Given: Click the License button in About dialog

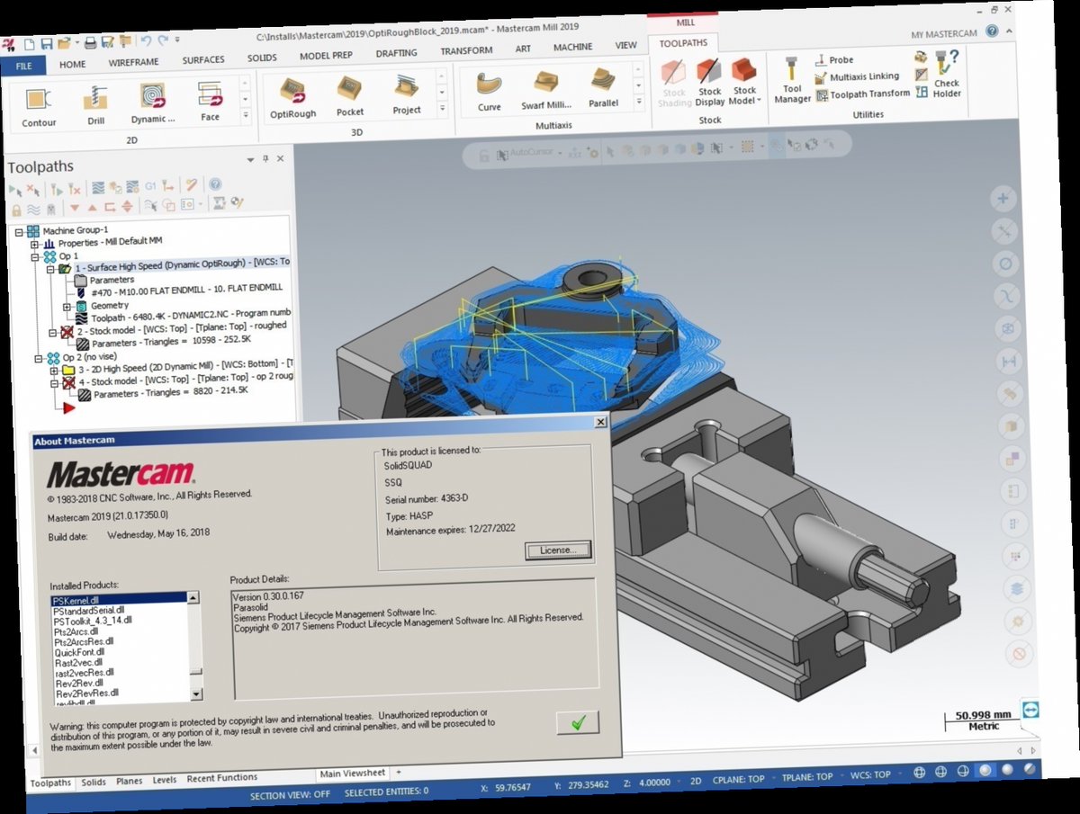Looking at the screenshot, I should click(x=557, y=550).
